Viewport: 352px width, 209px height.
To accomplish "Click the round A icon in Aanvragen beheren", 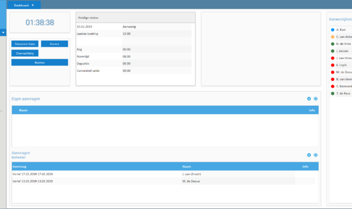I will [x=309, y=155].
